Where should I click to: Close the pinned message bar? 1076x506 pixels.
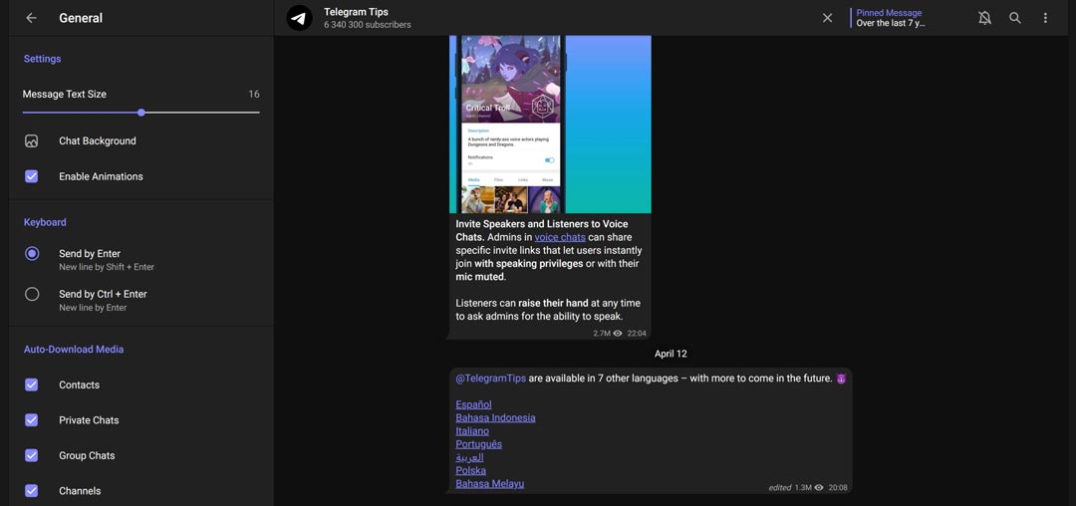point(828,18)
